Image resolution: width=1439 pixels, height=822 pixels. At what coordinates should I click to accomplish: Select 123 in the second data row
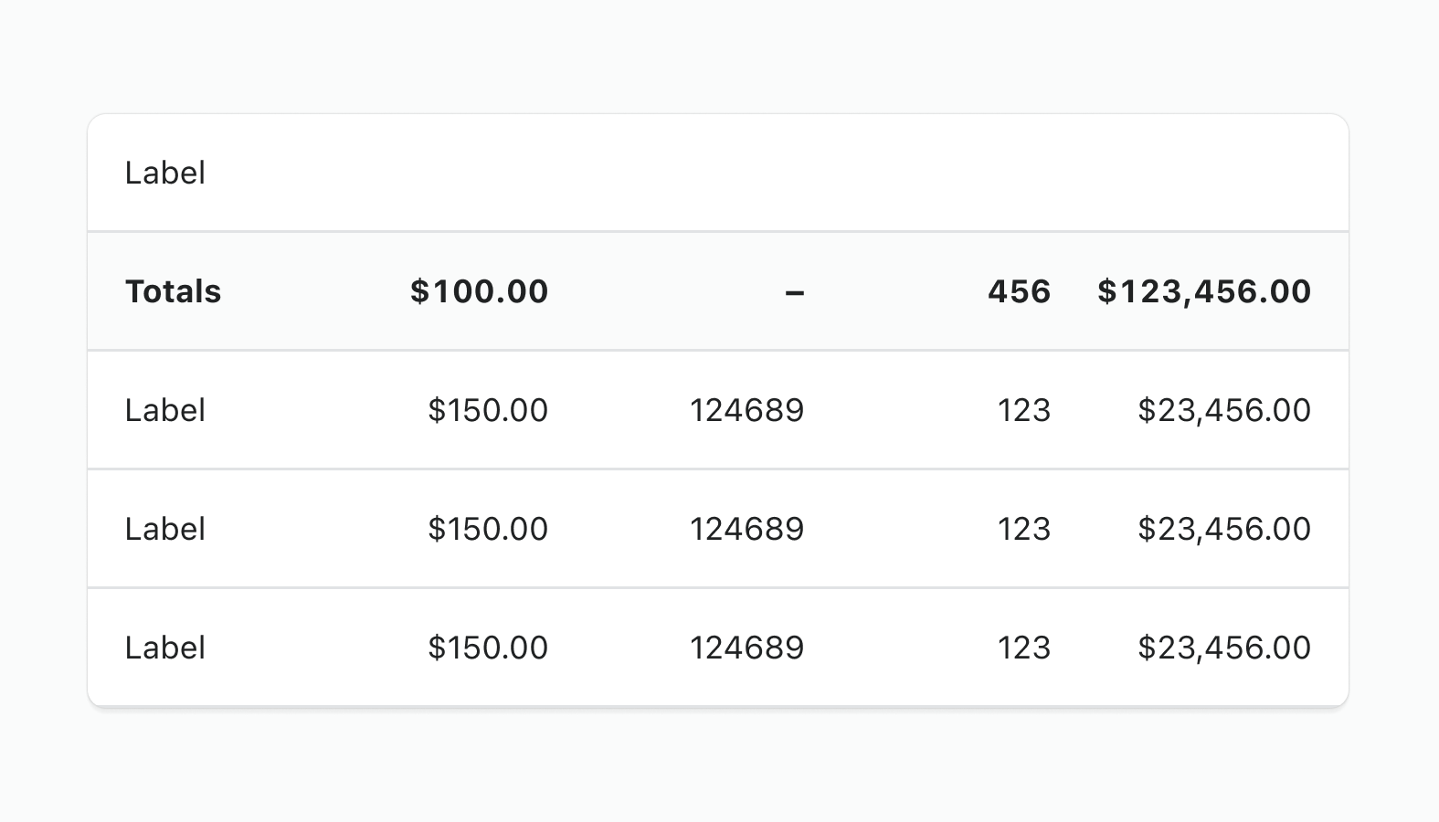1024,529
